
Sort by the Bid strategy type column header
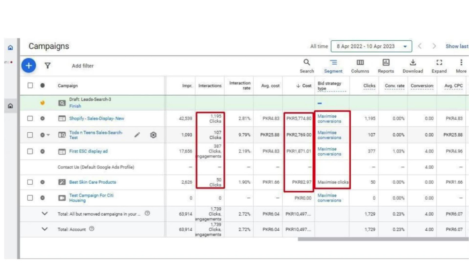click(x=329, y=86)
